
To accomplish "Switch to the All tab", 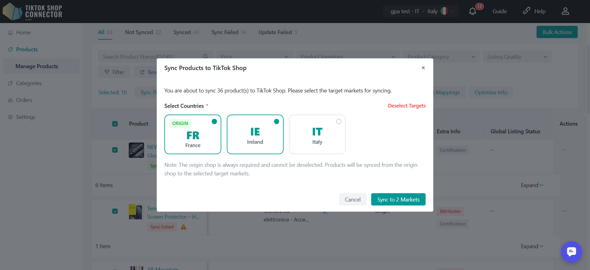I will pyautogui.click(x=105, y=32).
